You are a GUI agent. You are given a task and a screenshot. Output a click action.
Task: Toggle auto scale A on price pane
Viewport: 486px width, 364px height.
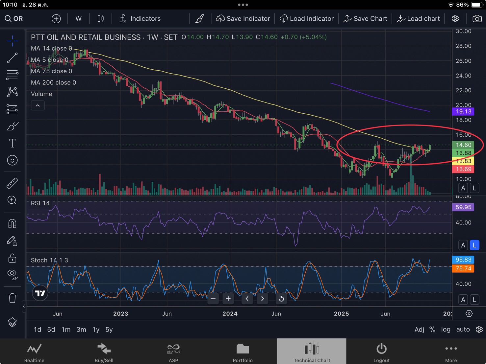coord(463,188)
